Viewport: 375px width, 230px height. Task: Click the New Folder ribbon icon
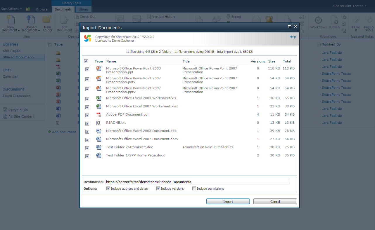pos(47,20)
